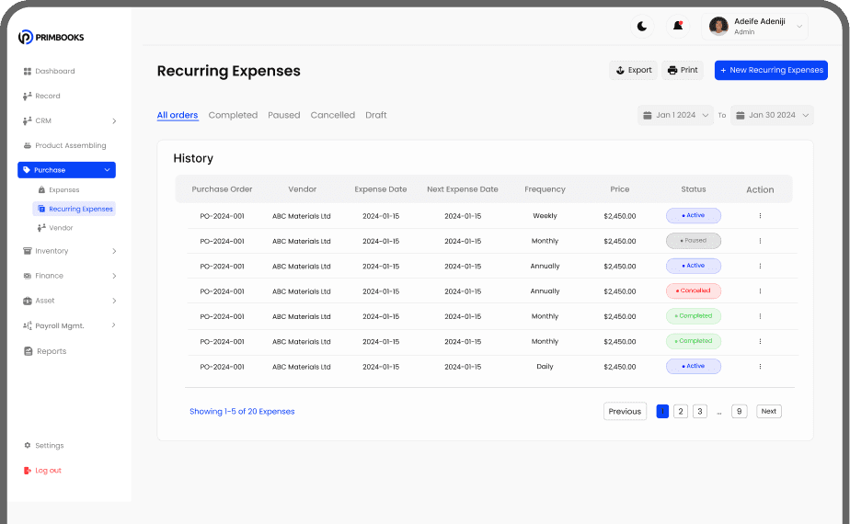
Task: Toggle dark mode moon icon
Action: click(x=642, y=26)
